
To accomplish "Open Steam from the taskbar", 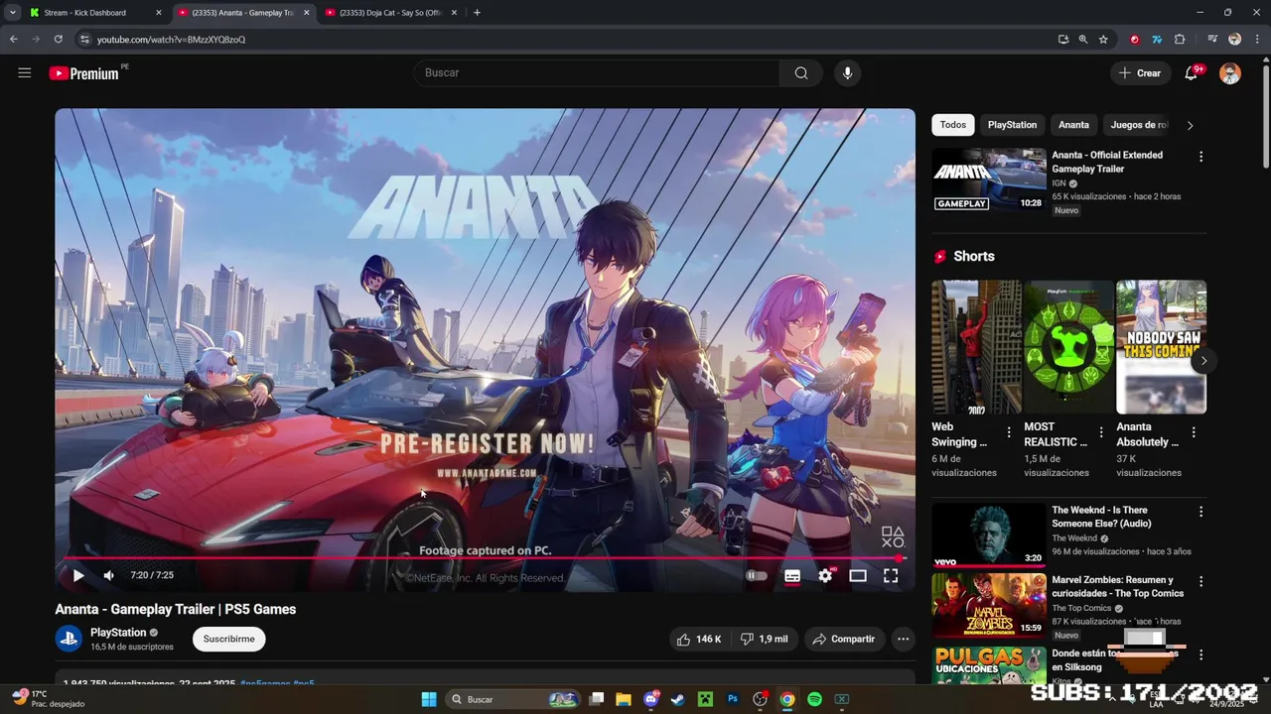I will 677,699.
